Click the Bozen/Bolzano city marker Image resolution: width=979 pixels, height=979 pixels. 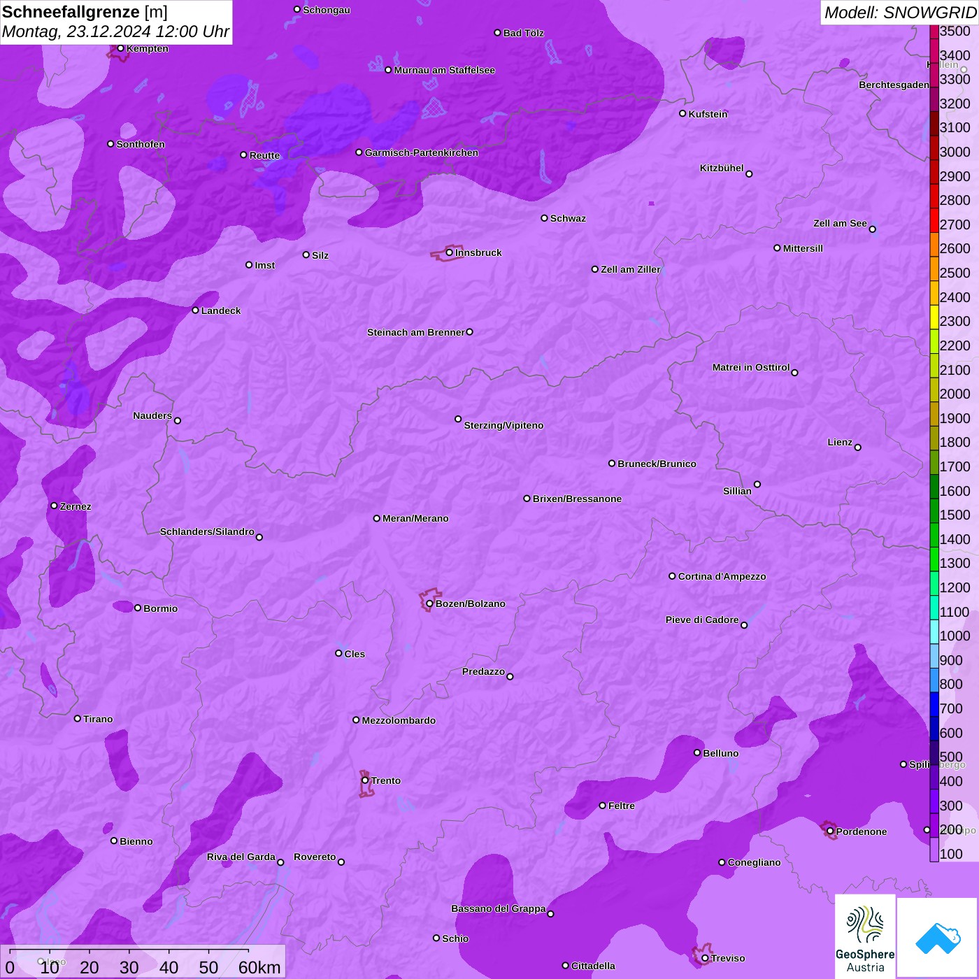(430, 603)
